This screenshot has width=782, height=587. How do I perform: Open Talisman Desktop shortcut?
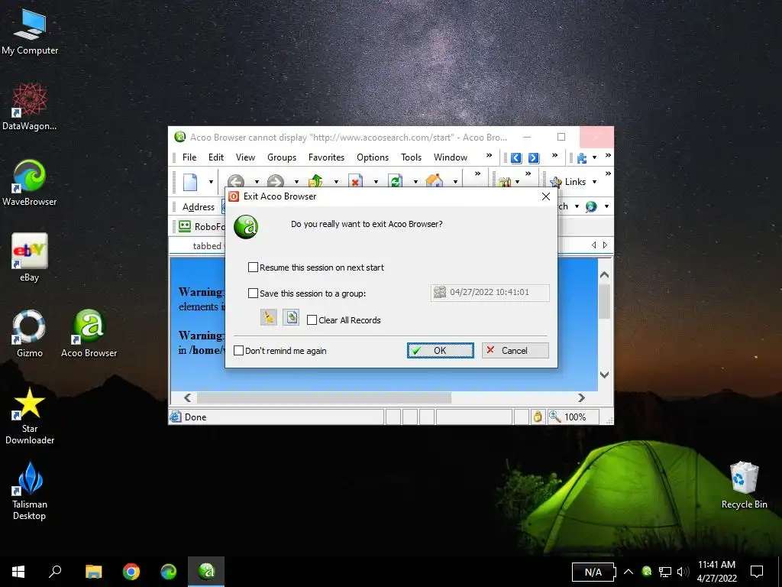pos(30,491)
